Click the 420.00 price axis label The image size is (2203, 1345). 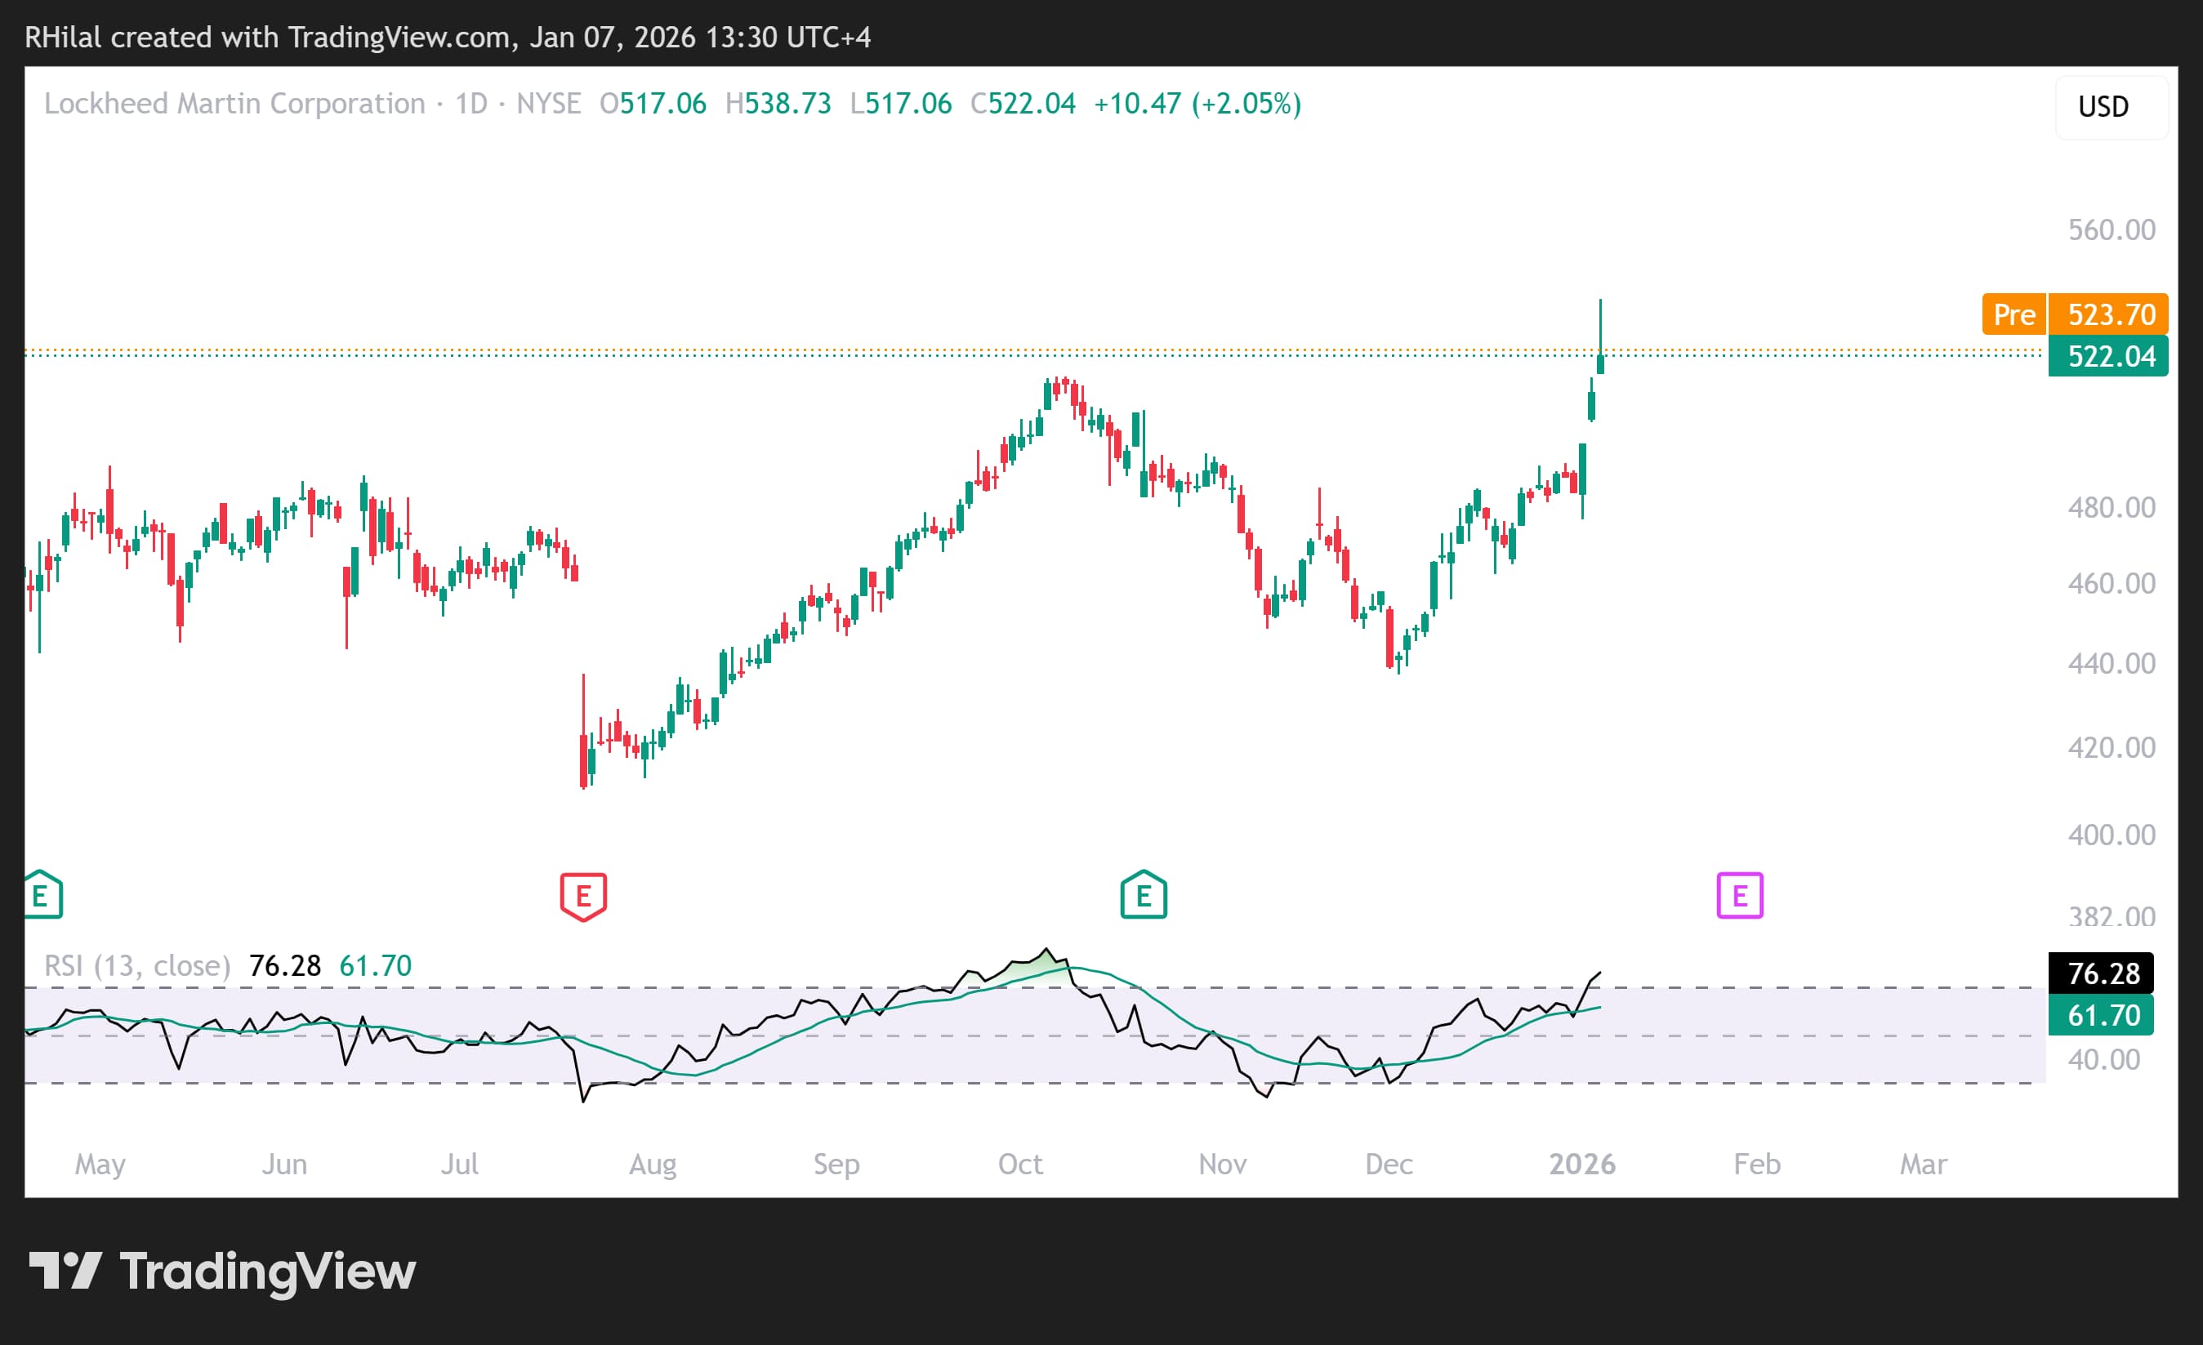point(2112,747)
